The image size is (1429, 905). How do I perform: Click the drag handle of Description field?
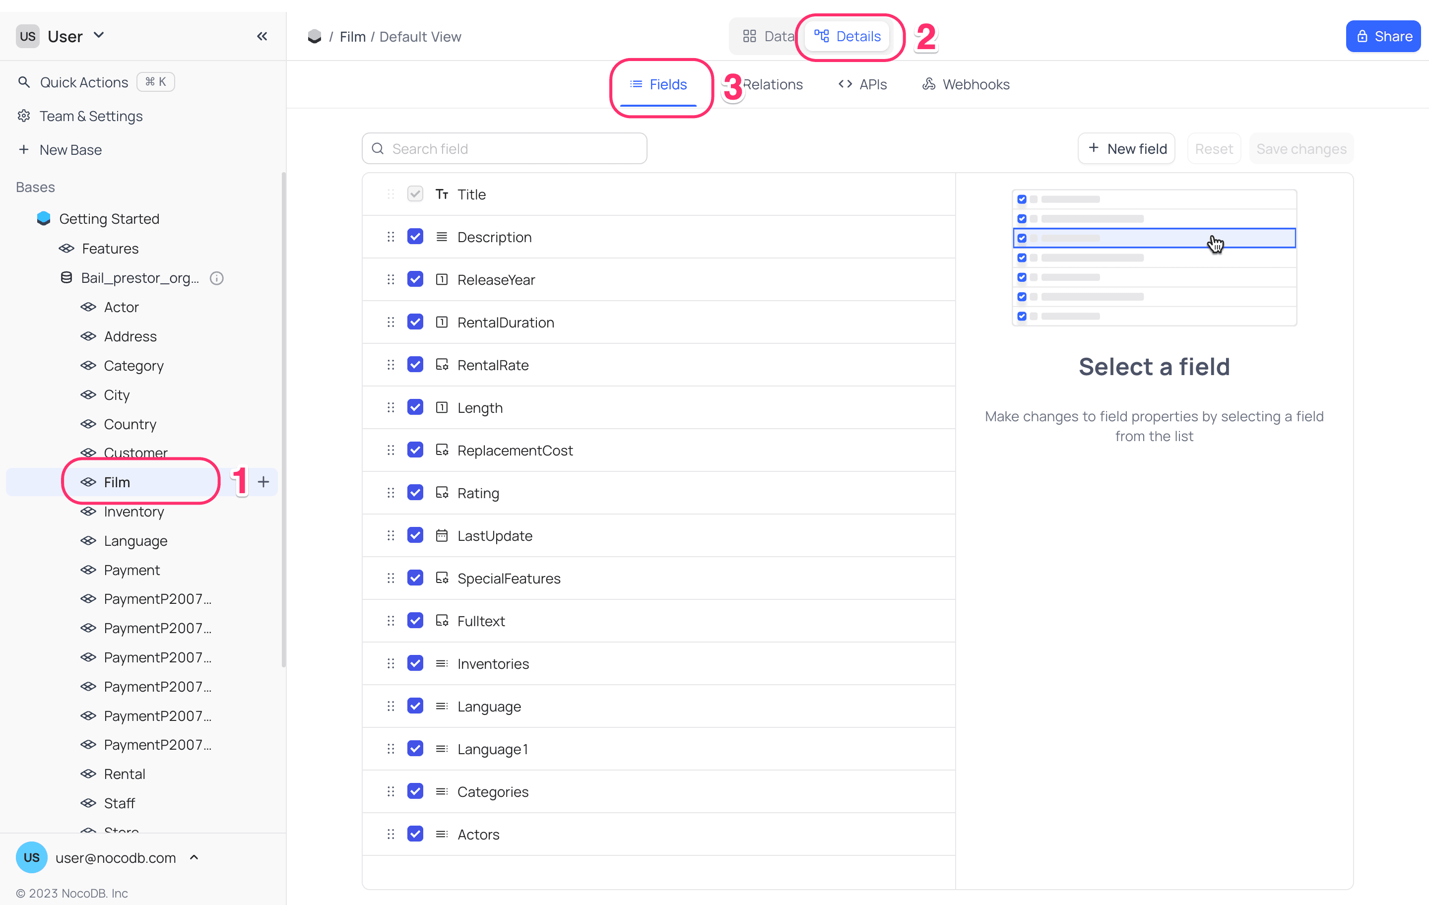click(x=390, y=237)
